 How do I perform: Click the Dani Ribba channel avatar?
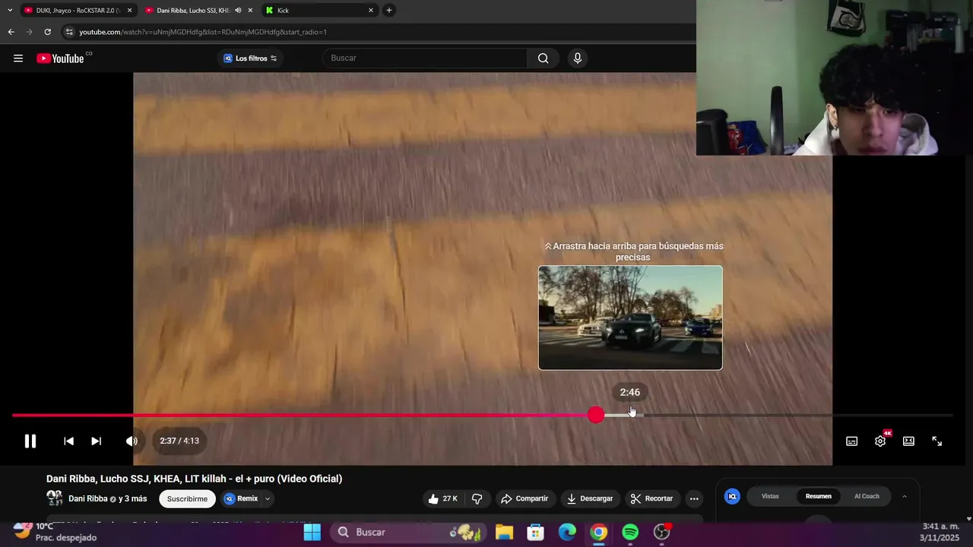point(55,498)
